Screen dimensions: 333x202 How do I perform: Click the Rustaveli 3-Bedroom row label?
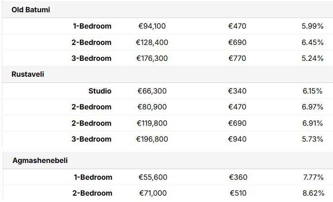tap(92, 139)
